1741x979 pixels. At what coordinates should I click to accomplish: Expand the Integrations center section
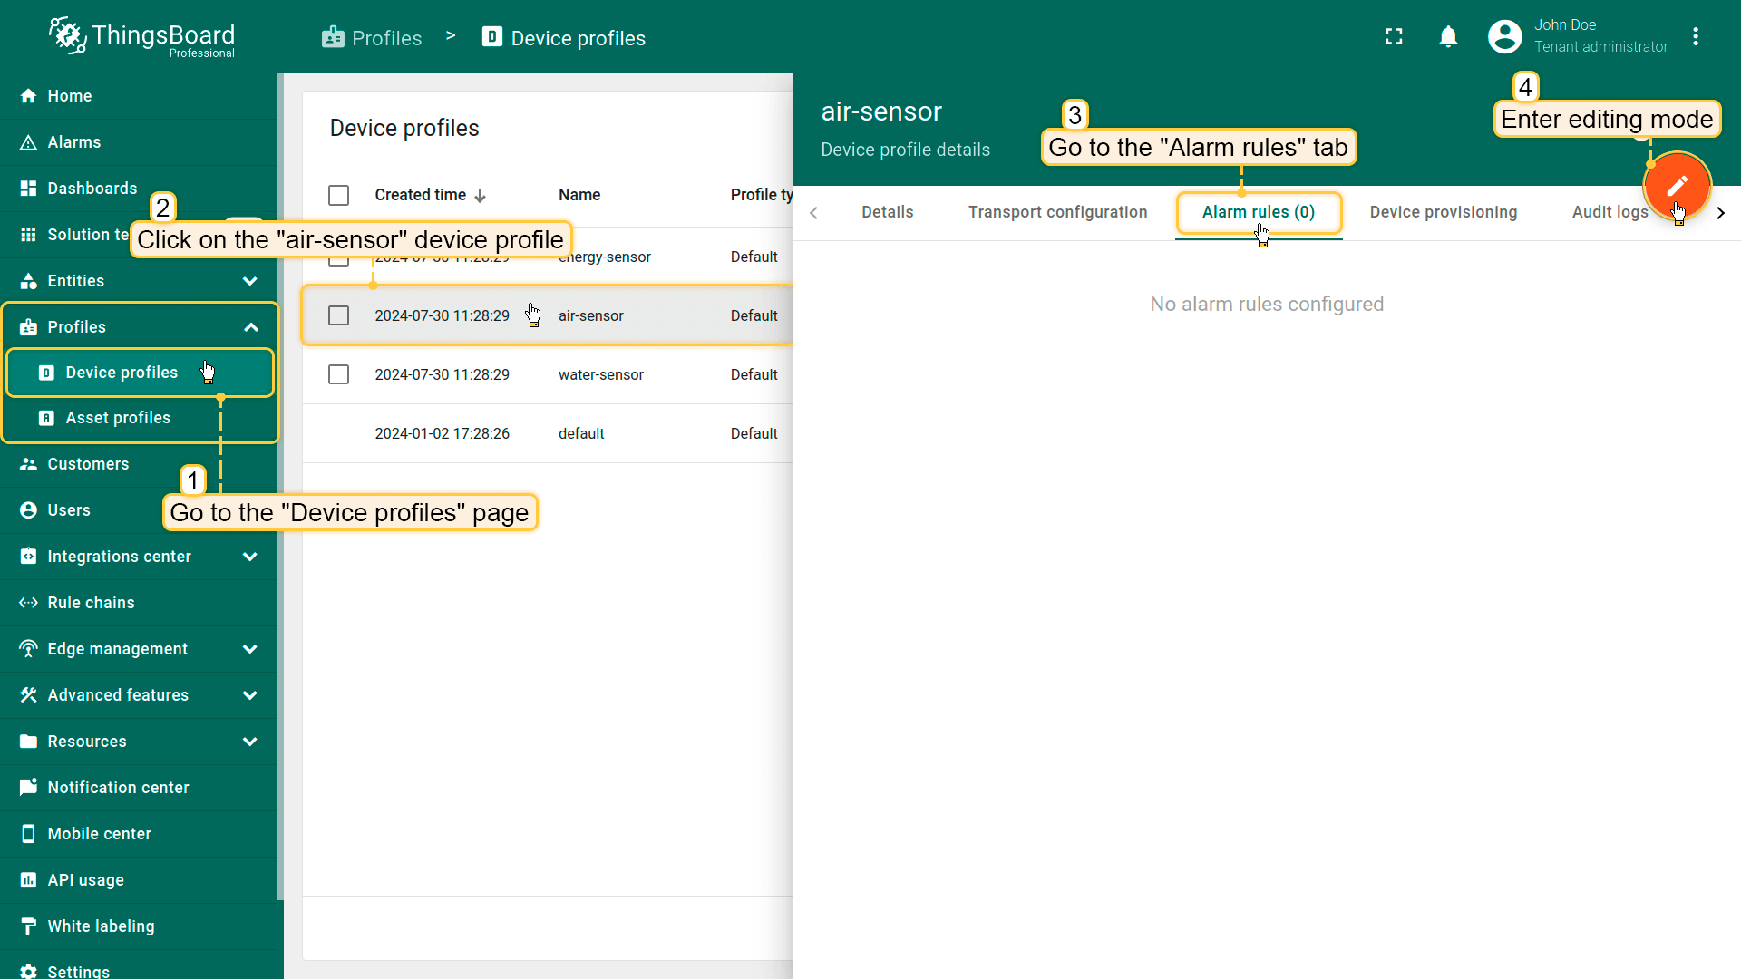click(250, 557)
